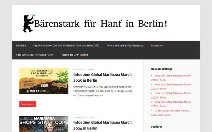
Task: Open 'Historie des GMM in Berlin' menu item
Action: click(x=75, y=55)
